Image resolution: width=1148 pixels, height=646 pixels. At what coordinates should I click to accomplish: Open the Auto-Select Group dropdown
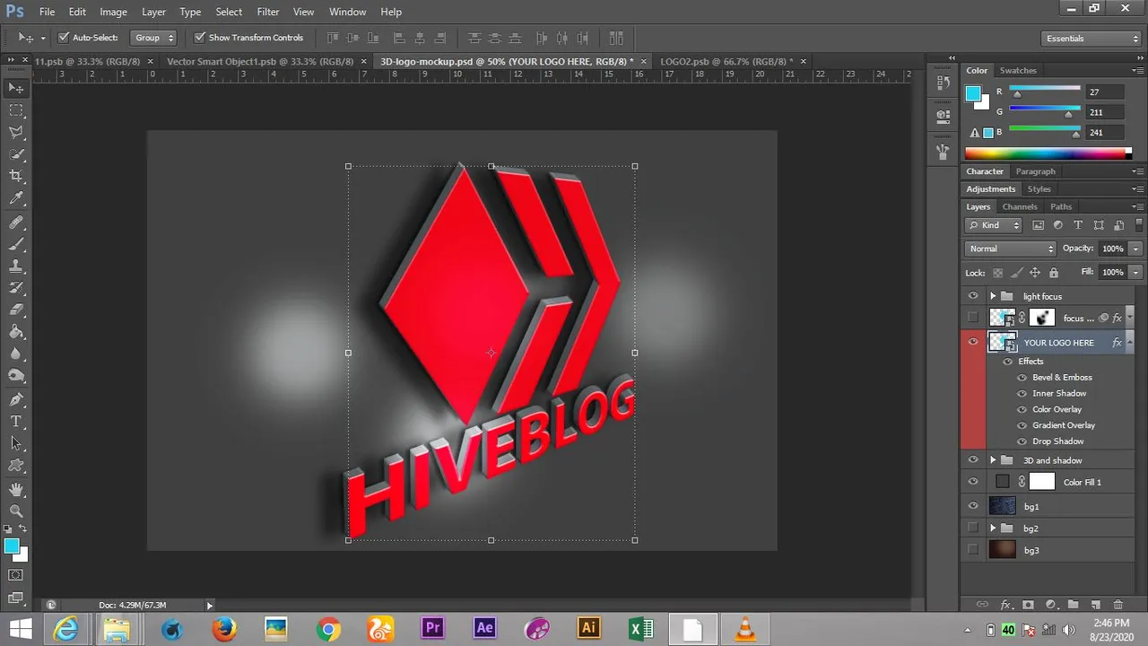point(154,38)
